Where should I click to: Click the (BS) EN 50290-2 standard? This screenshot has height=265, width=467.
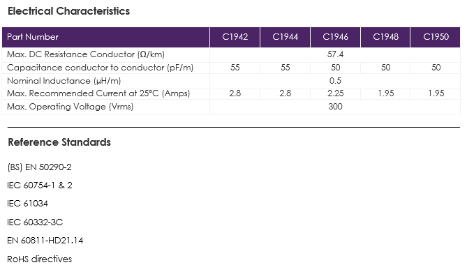click(39, 167)
